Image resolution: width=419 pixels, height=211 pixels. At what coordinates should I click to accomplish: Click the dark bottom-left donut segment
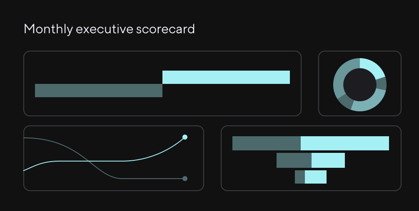(x=345, y=100)
